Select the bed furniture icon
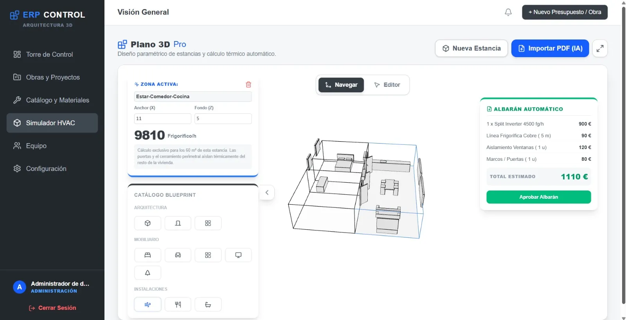The image size is (626, 320). tap(148, 255)
